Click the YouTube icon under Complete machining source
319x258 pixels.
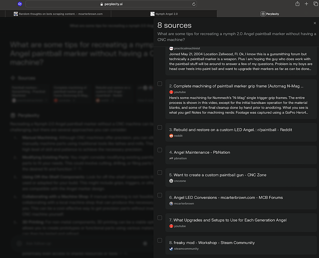[x=171, y=92]
